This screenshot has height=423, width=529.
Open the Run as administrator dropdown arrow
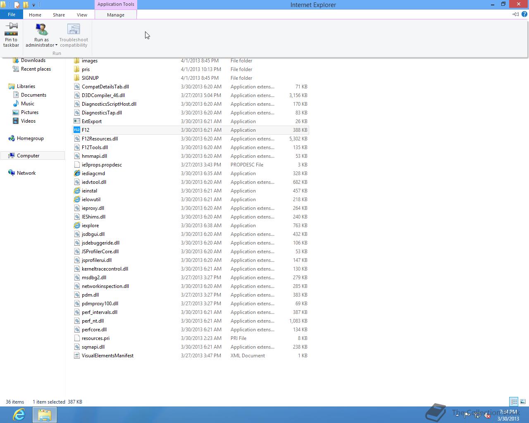tap(56, 45)
